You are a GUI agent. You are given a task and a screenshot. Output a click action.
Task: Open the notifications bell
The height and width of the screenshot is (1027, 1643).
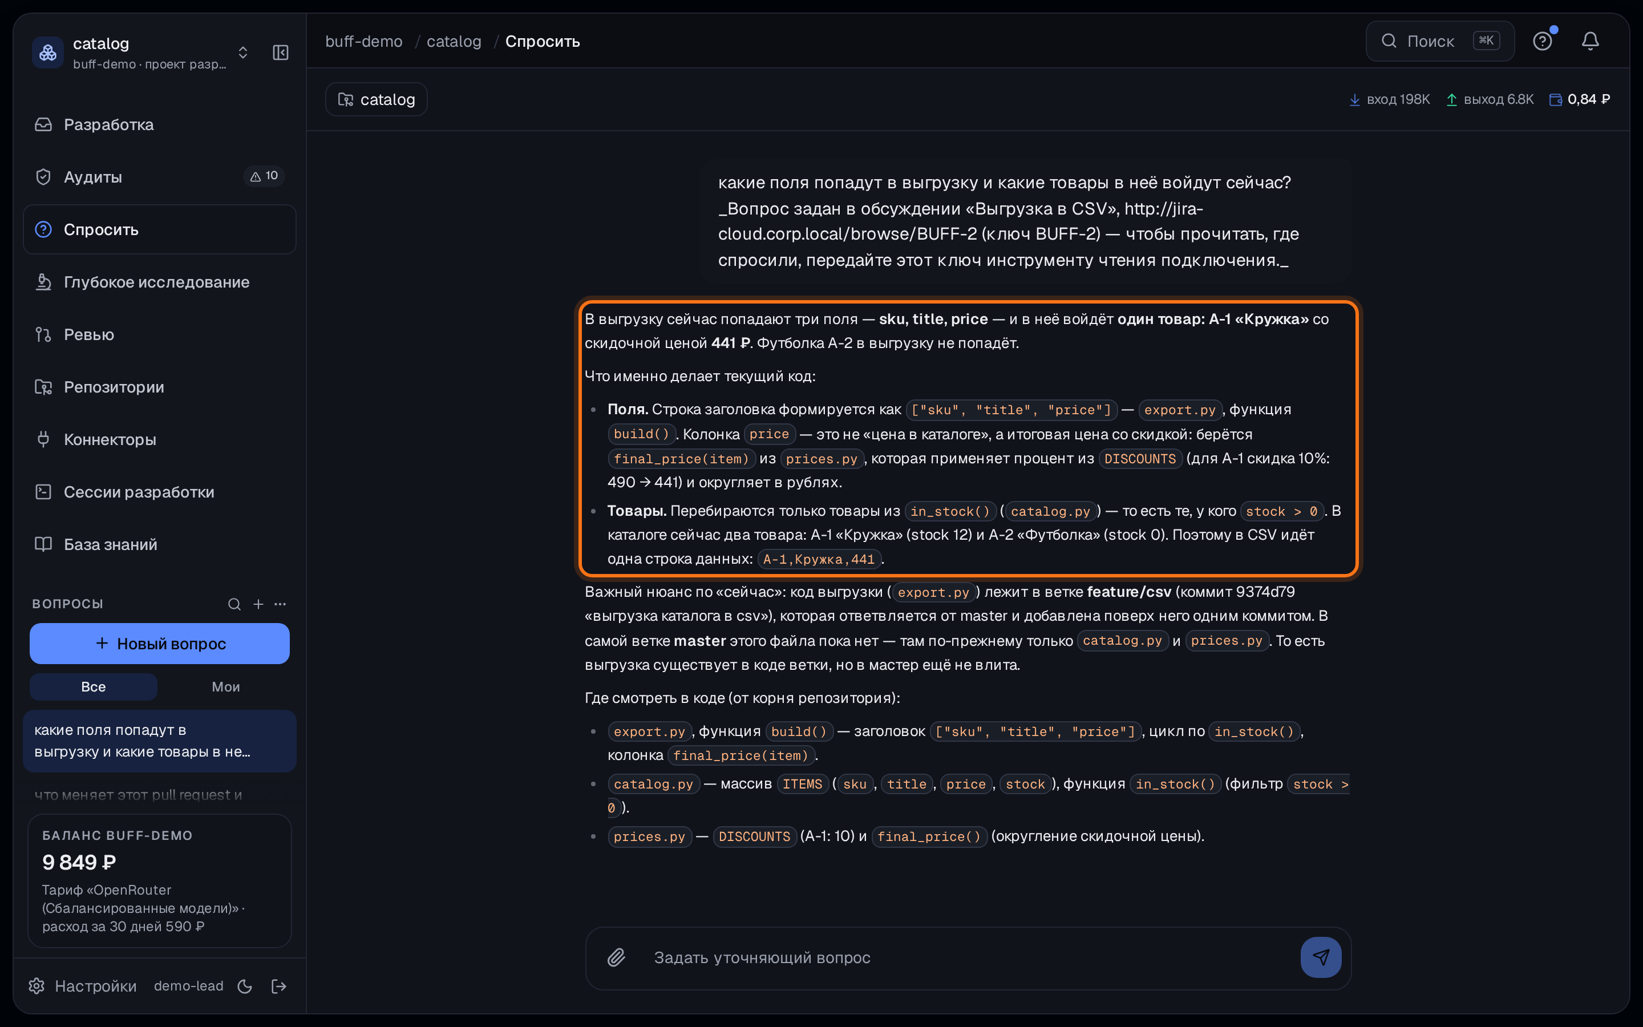pos(1590,42)
